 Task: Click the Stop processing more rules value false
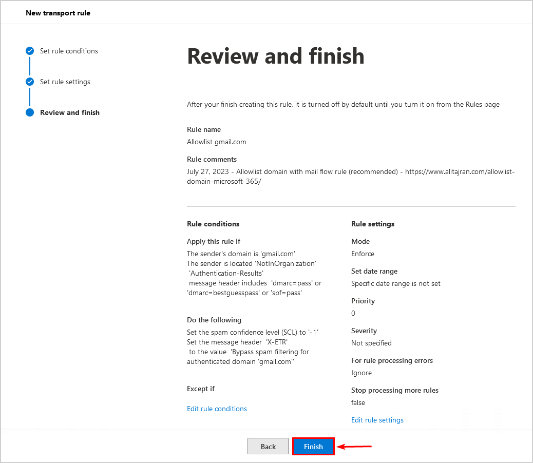(x=358, y=402)
